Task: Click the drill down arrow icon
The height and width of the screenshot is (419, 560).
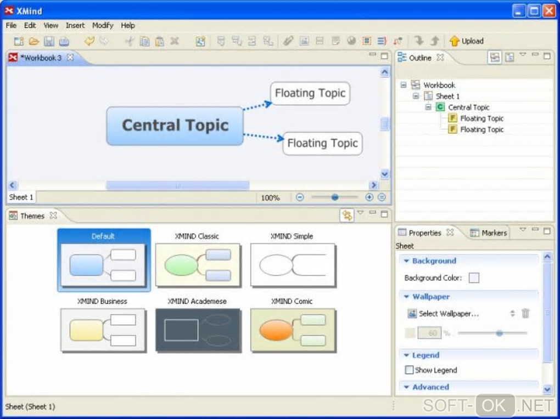Action: 419,41
